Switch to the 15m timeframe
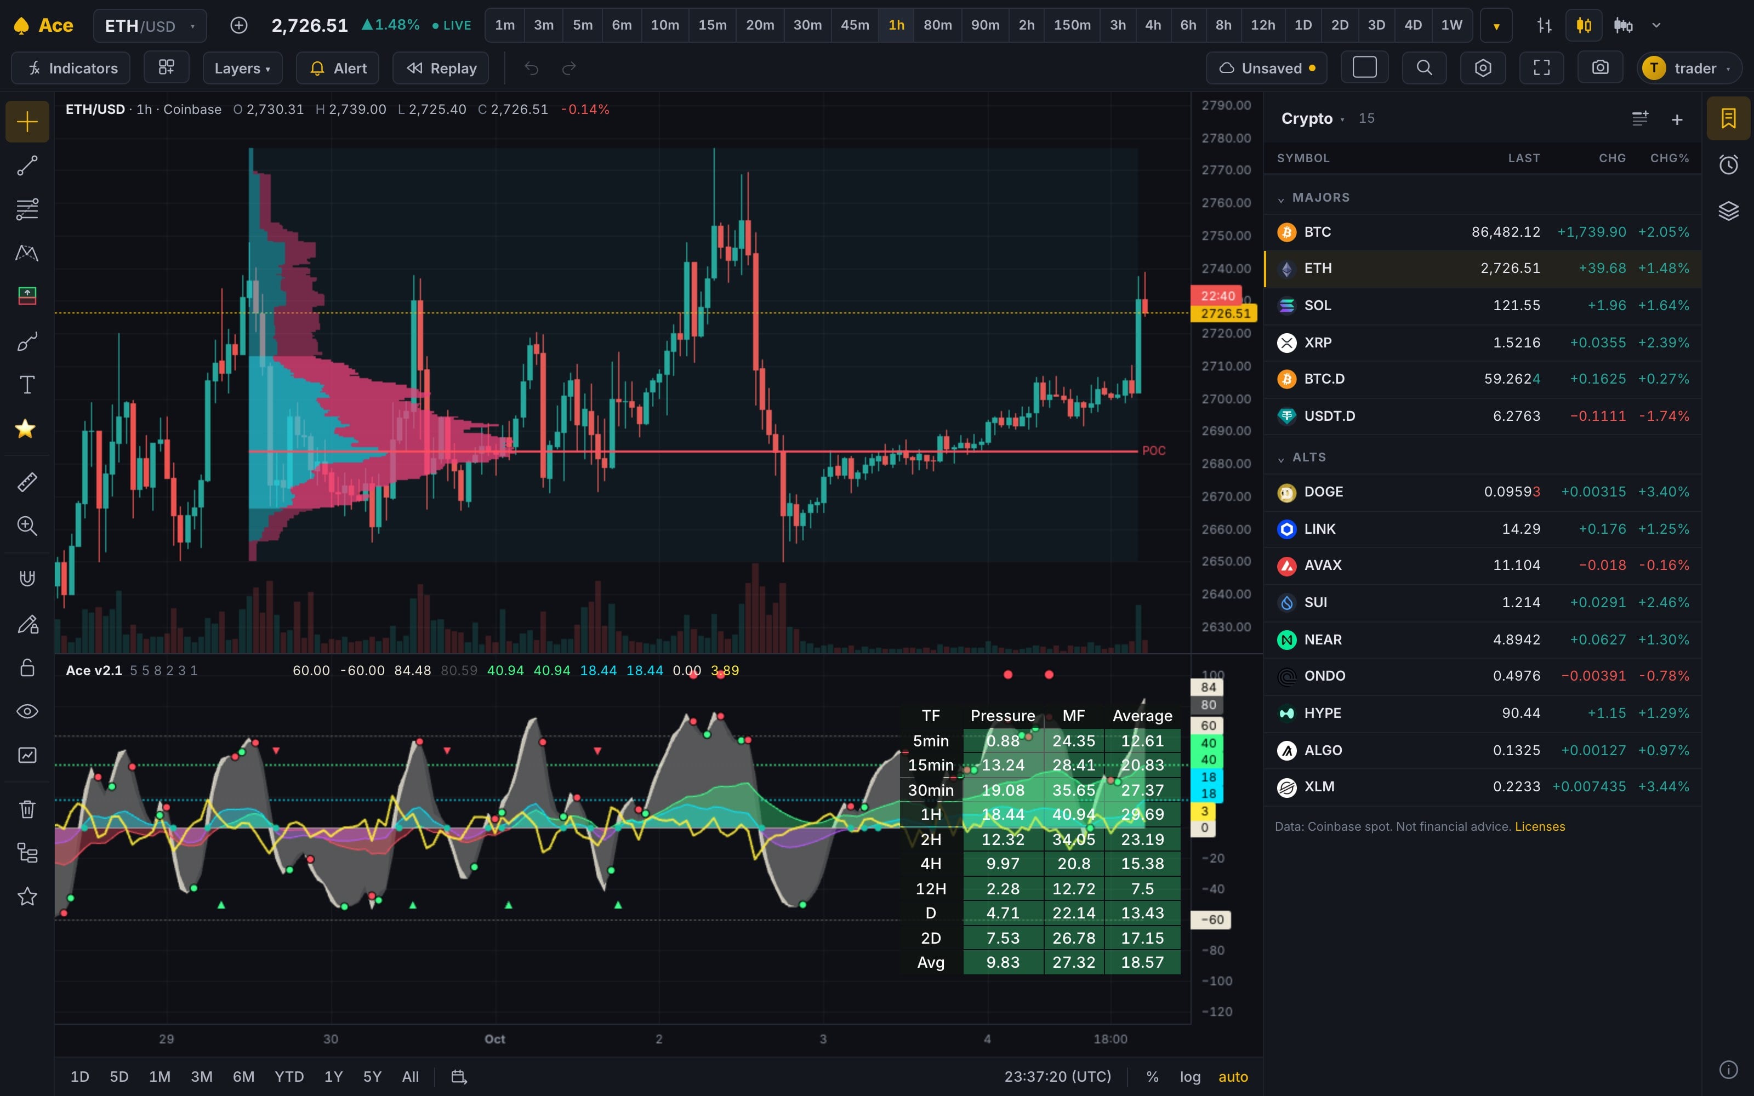Viewport: 1754px width, 1096px height. point(713,25)
